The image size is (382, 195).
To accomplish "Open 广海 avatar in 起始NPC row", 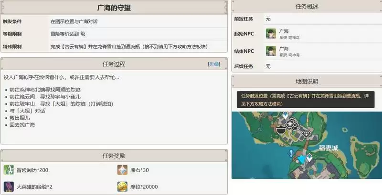I will (x=271, y=33).
